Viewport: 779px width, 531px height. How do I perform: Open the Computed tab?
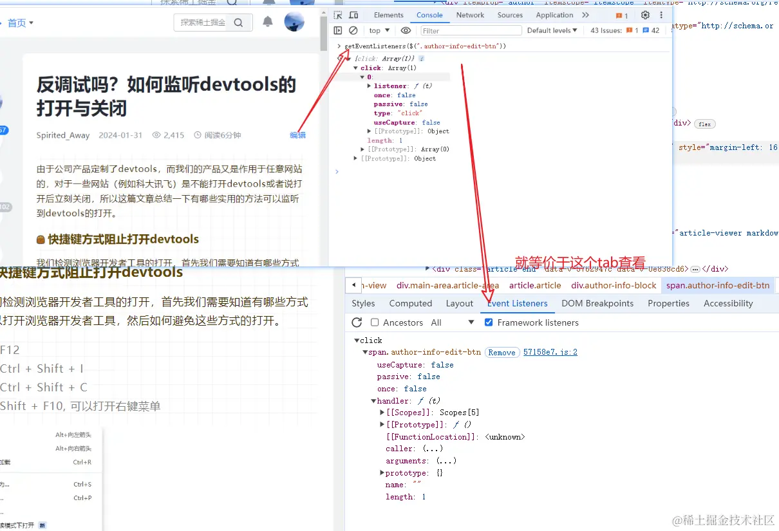pos(411,303)
